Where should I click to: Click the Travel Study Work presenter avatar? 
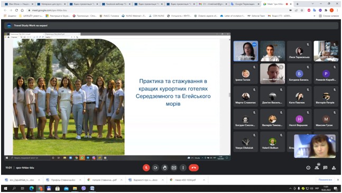click(x=9, y=25)
